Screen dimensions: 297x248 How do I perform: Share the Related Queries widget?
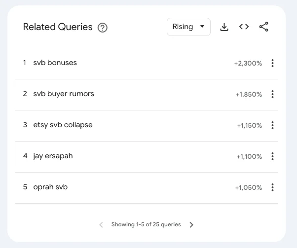(264, 27)
